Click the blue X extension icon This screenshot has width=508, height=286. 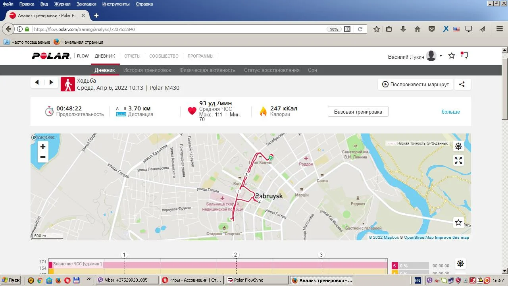(446, 29)
